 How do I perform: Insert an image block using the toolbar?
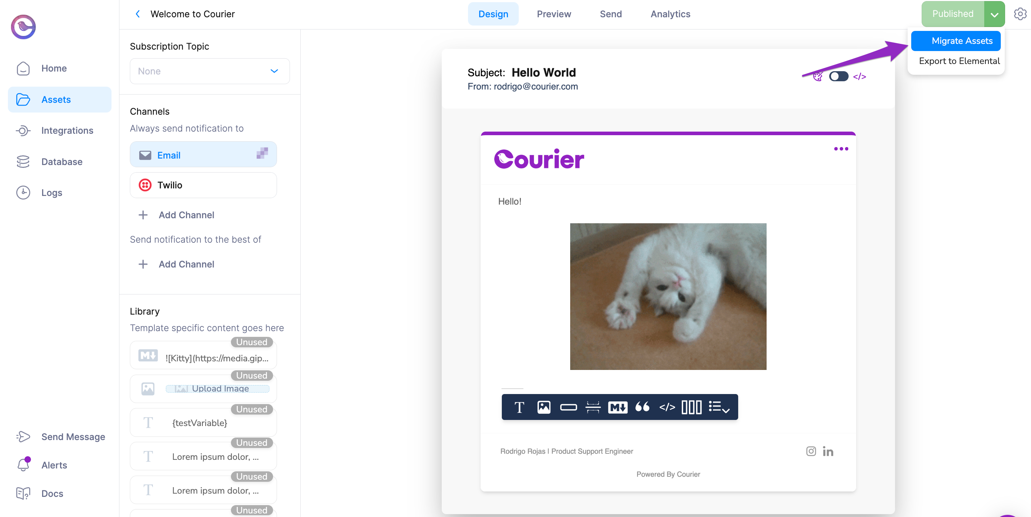pyautogui.click(x=544, y=407)
